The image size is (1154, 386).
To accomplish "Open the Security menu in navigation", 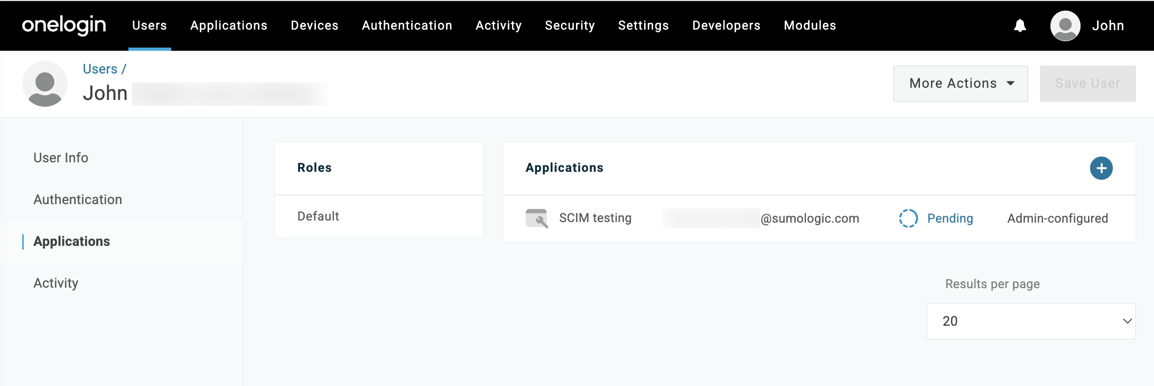I will tap(570, 25).
